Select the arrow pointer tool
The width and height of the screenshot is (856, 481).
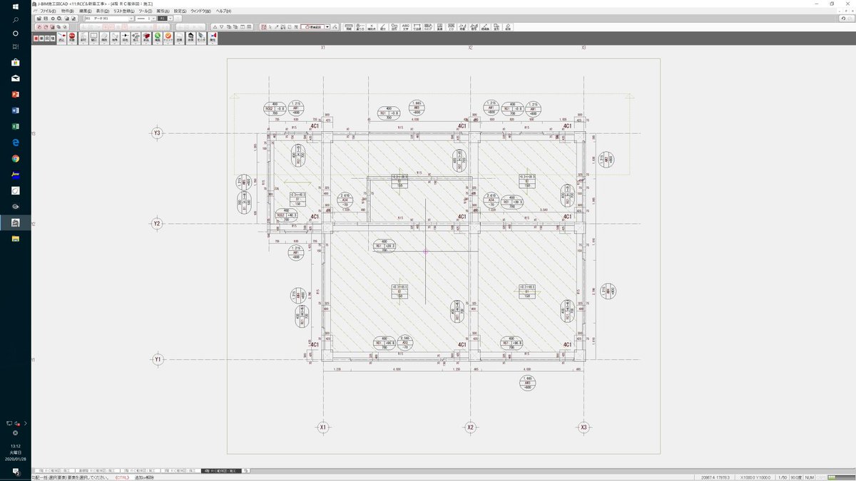270,26
